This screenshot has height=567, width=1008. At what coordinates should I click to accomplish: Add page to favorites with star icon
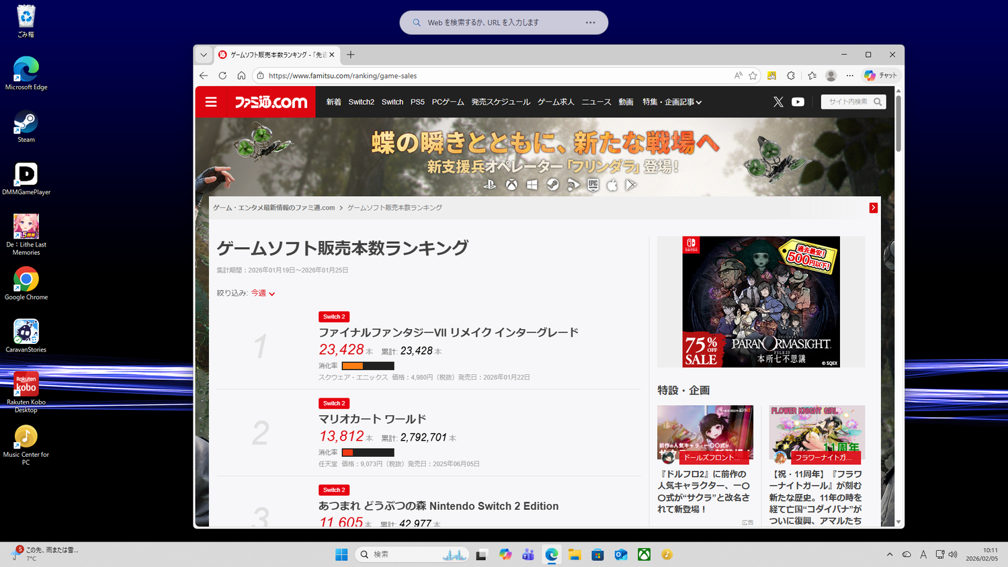coord(753,76)
